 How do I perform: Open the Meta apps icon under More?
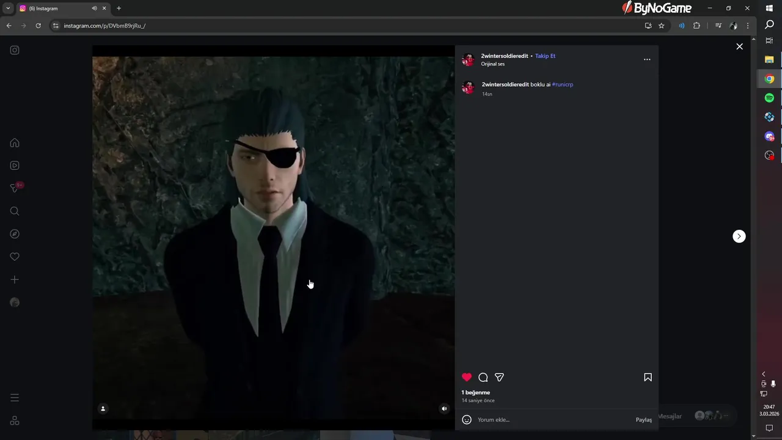click(x=15, y=421)
